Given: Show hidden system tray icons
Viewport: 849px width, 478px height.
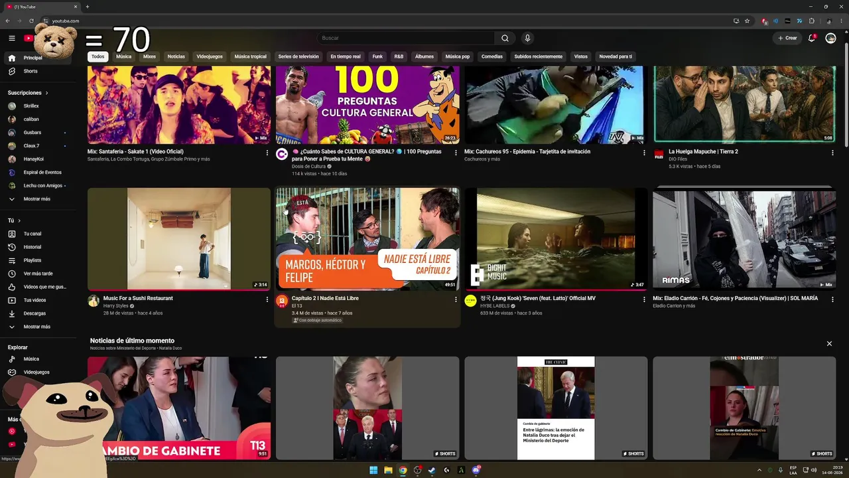Looking at the screenshot, I should coord(759,471).
